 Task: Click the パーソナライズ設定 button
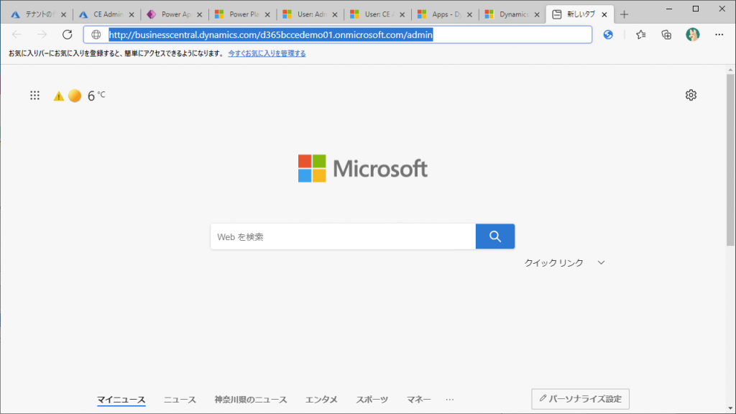click(580, 399)
